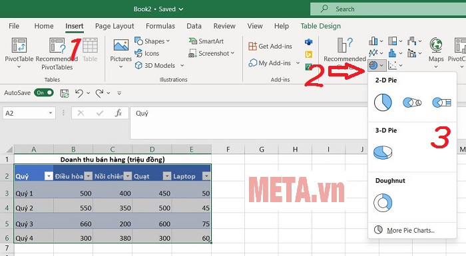
Task: Switch to the Data tab
Action: point(194,26)
